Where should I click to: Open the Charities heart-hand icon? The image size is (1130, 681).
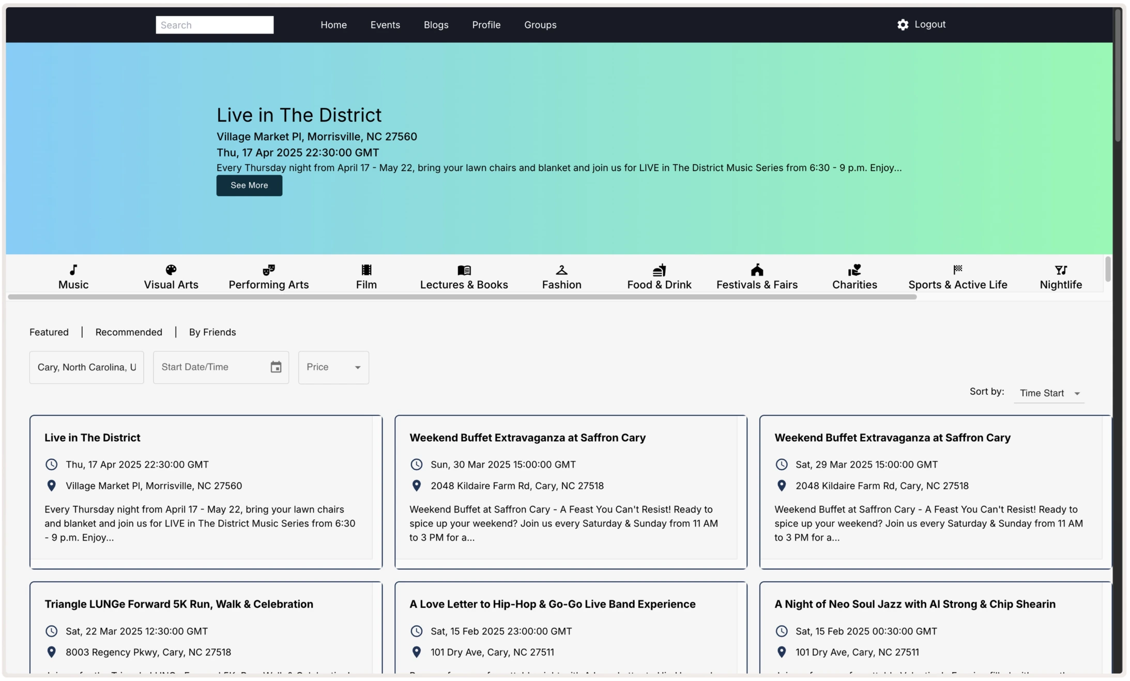tap(854, 270)
